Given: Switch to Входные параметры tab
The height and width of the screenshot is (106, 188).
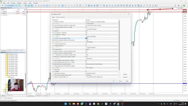Looking at the screenshot, I should click(61, 17).
